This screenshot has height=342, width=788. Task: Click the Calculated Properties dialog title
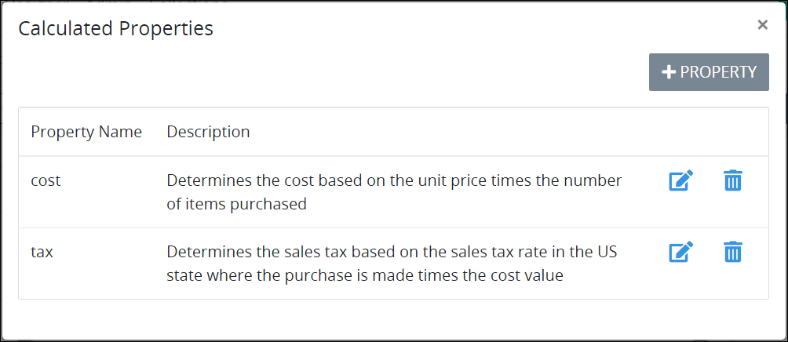pos(115,28)
